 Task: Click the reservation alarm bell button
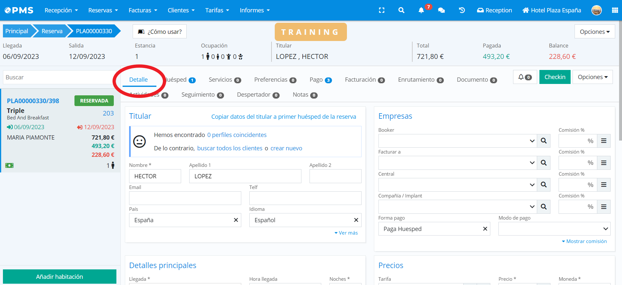525,77
